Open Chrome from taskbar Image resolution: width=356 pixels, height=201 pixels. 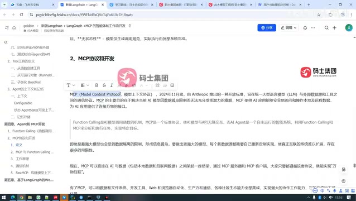(x=21, y=197)
